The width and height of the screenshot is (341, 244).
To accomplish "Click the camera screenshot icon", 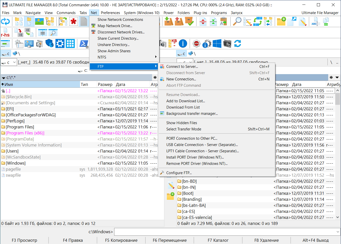I will coord(163,44).
